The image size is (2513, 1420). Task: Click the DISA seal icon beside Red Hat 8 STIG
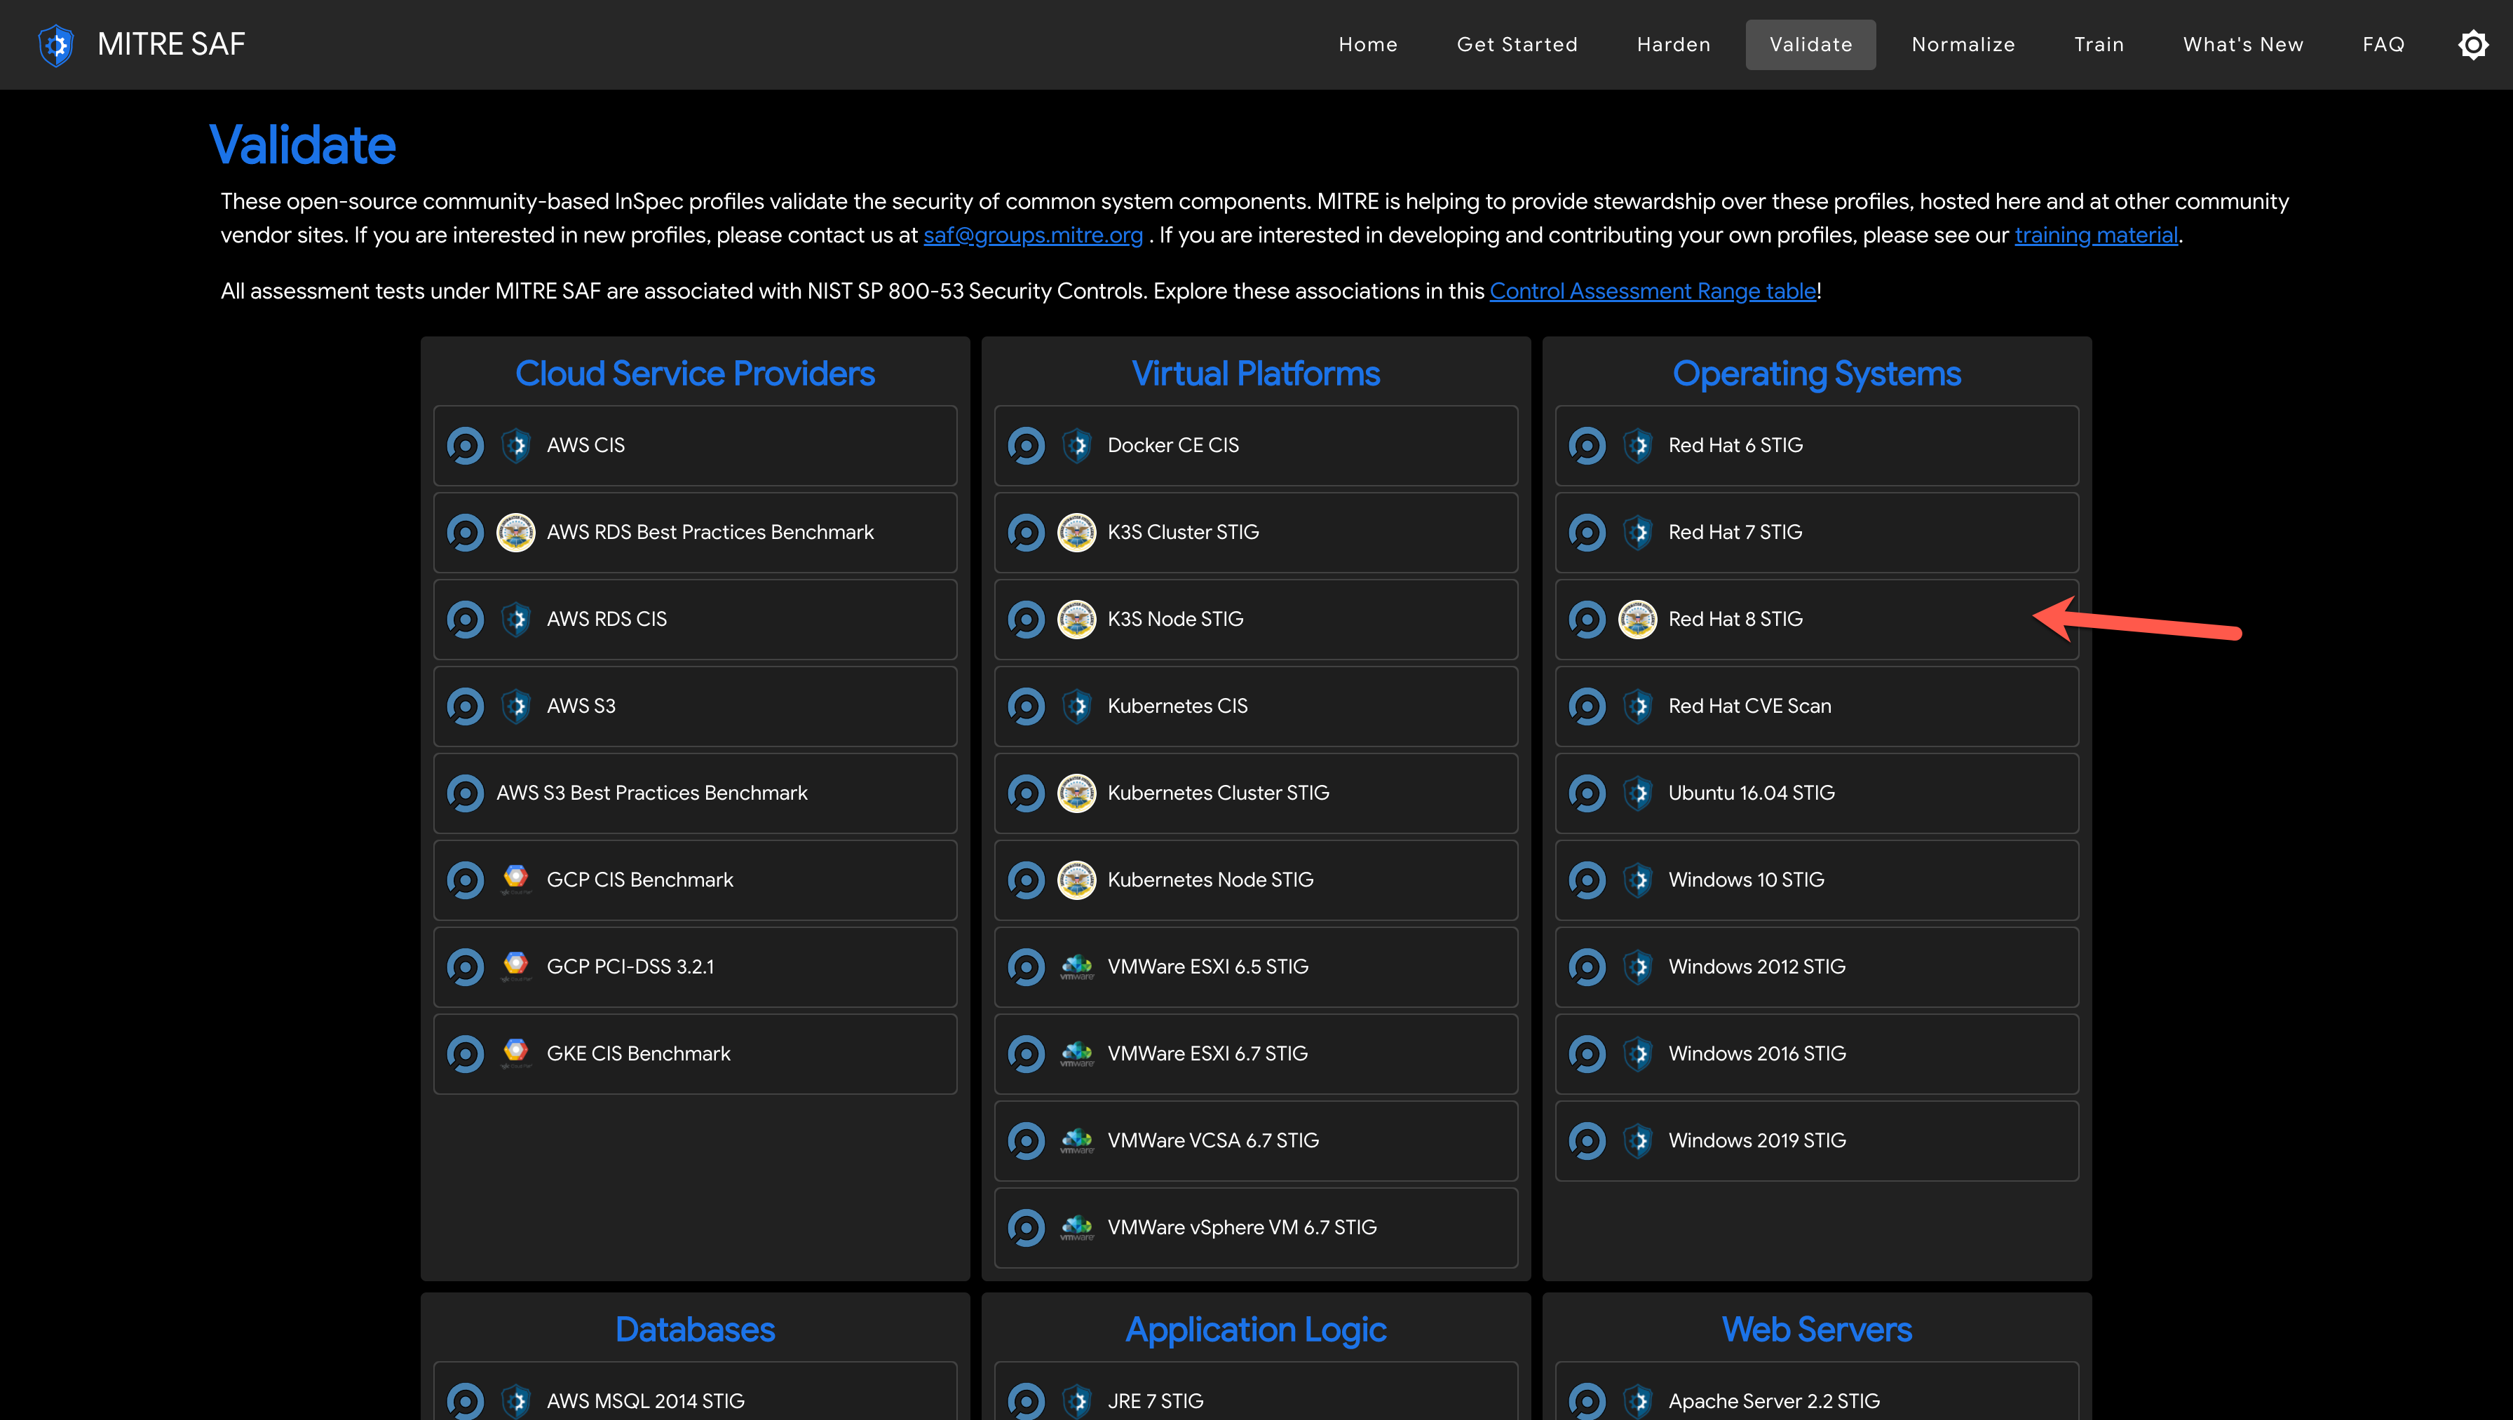click(x=1638, y=620)
